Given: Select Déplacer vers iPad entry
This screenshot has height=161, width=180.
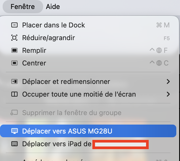Looking at the screenshot, I should click(x=57, y=144).
